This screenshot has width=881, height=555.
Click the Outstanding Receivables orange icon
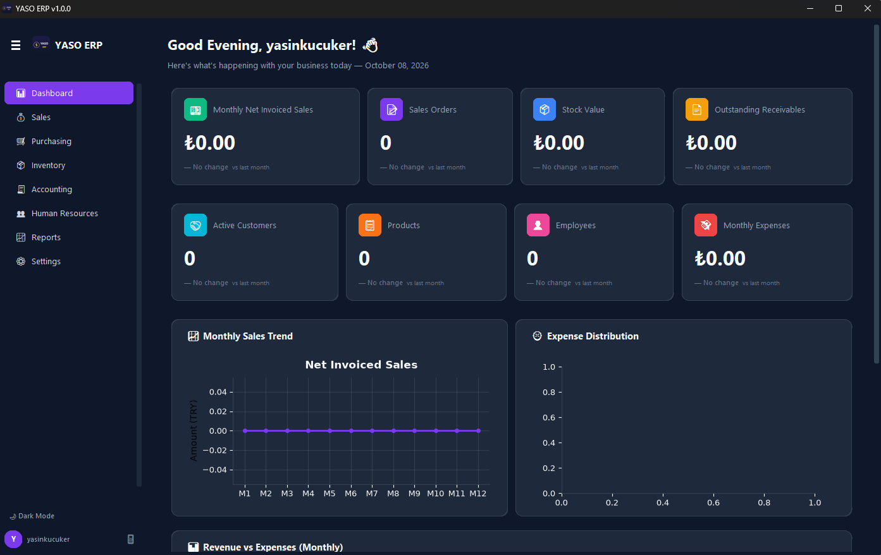click(x=697, y=109)
